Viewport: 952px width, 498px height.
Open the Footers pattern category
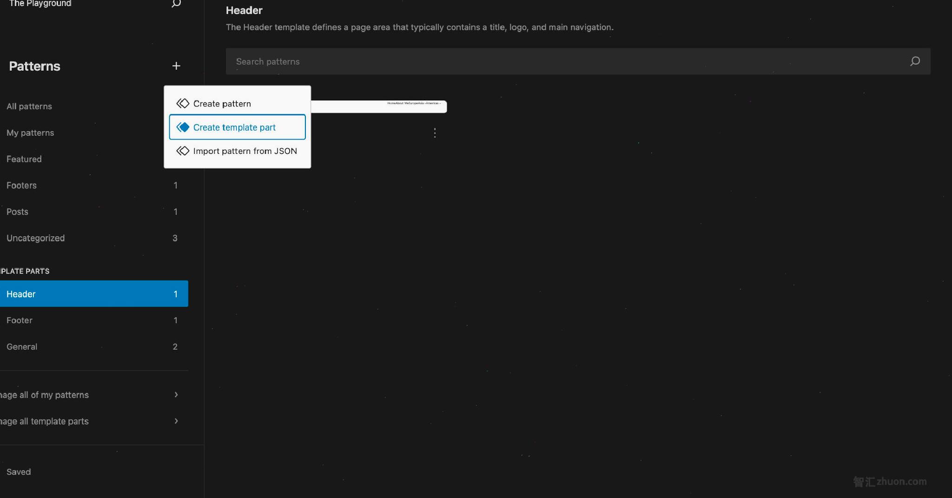94,186
